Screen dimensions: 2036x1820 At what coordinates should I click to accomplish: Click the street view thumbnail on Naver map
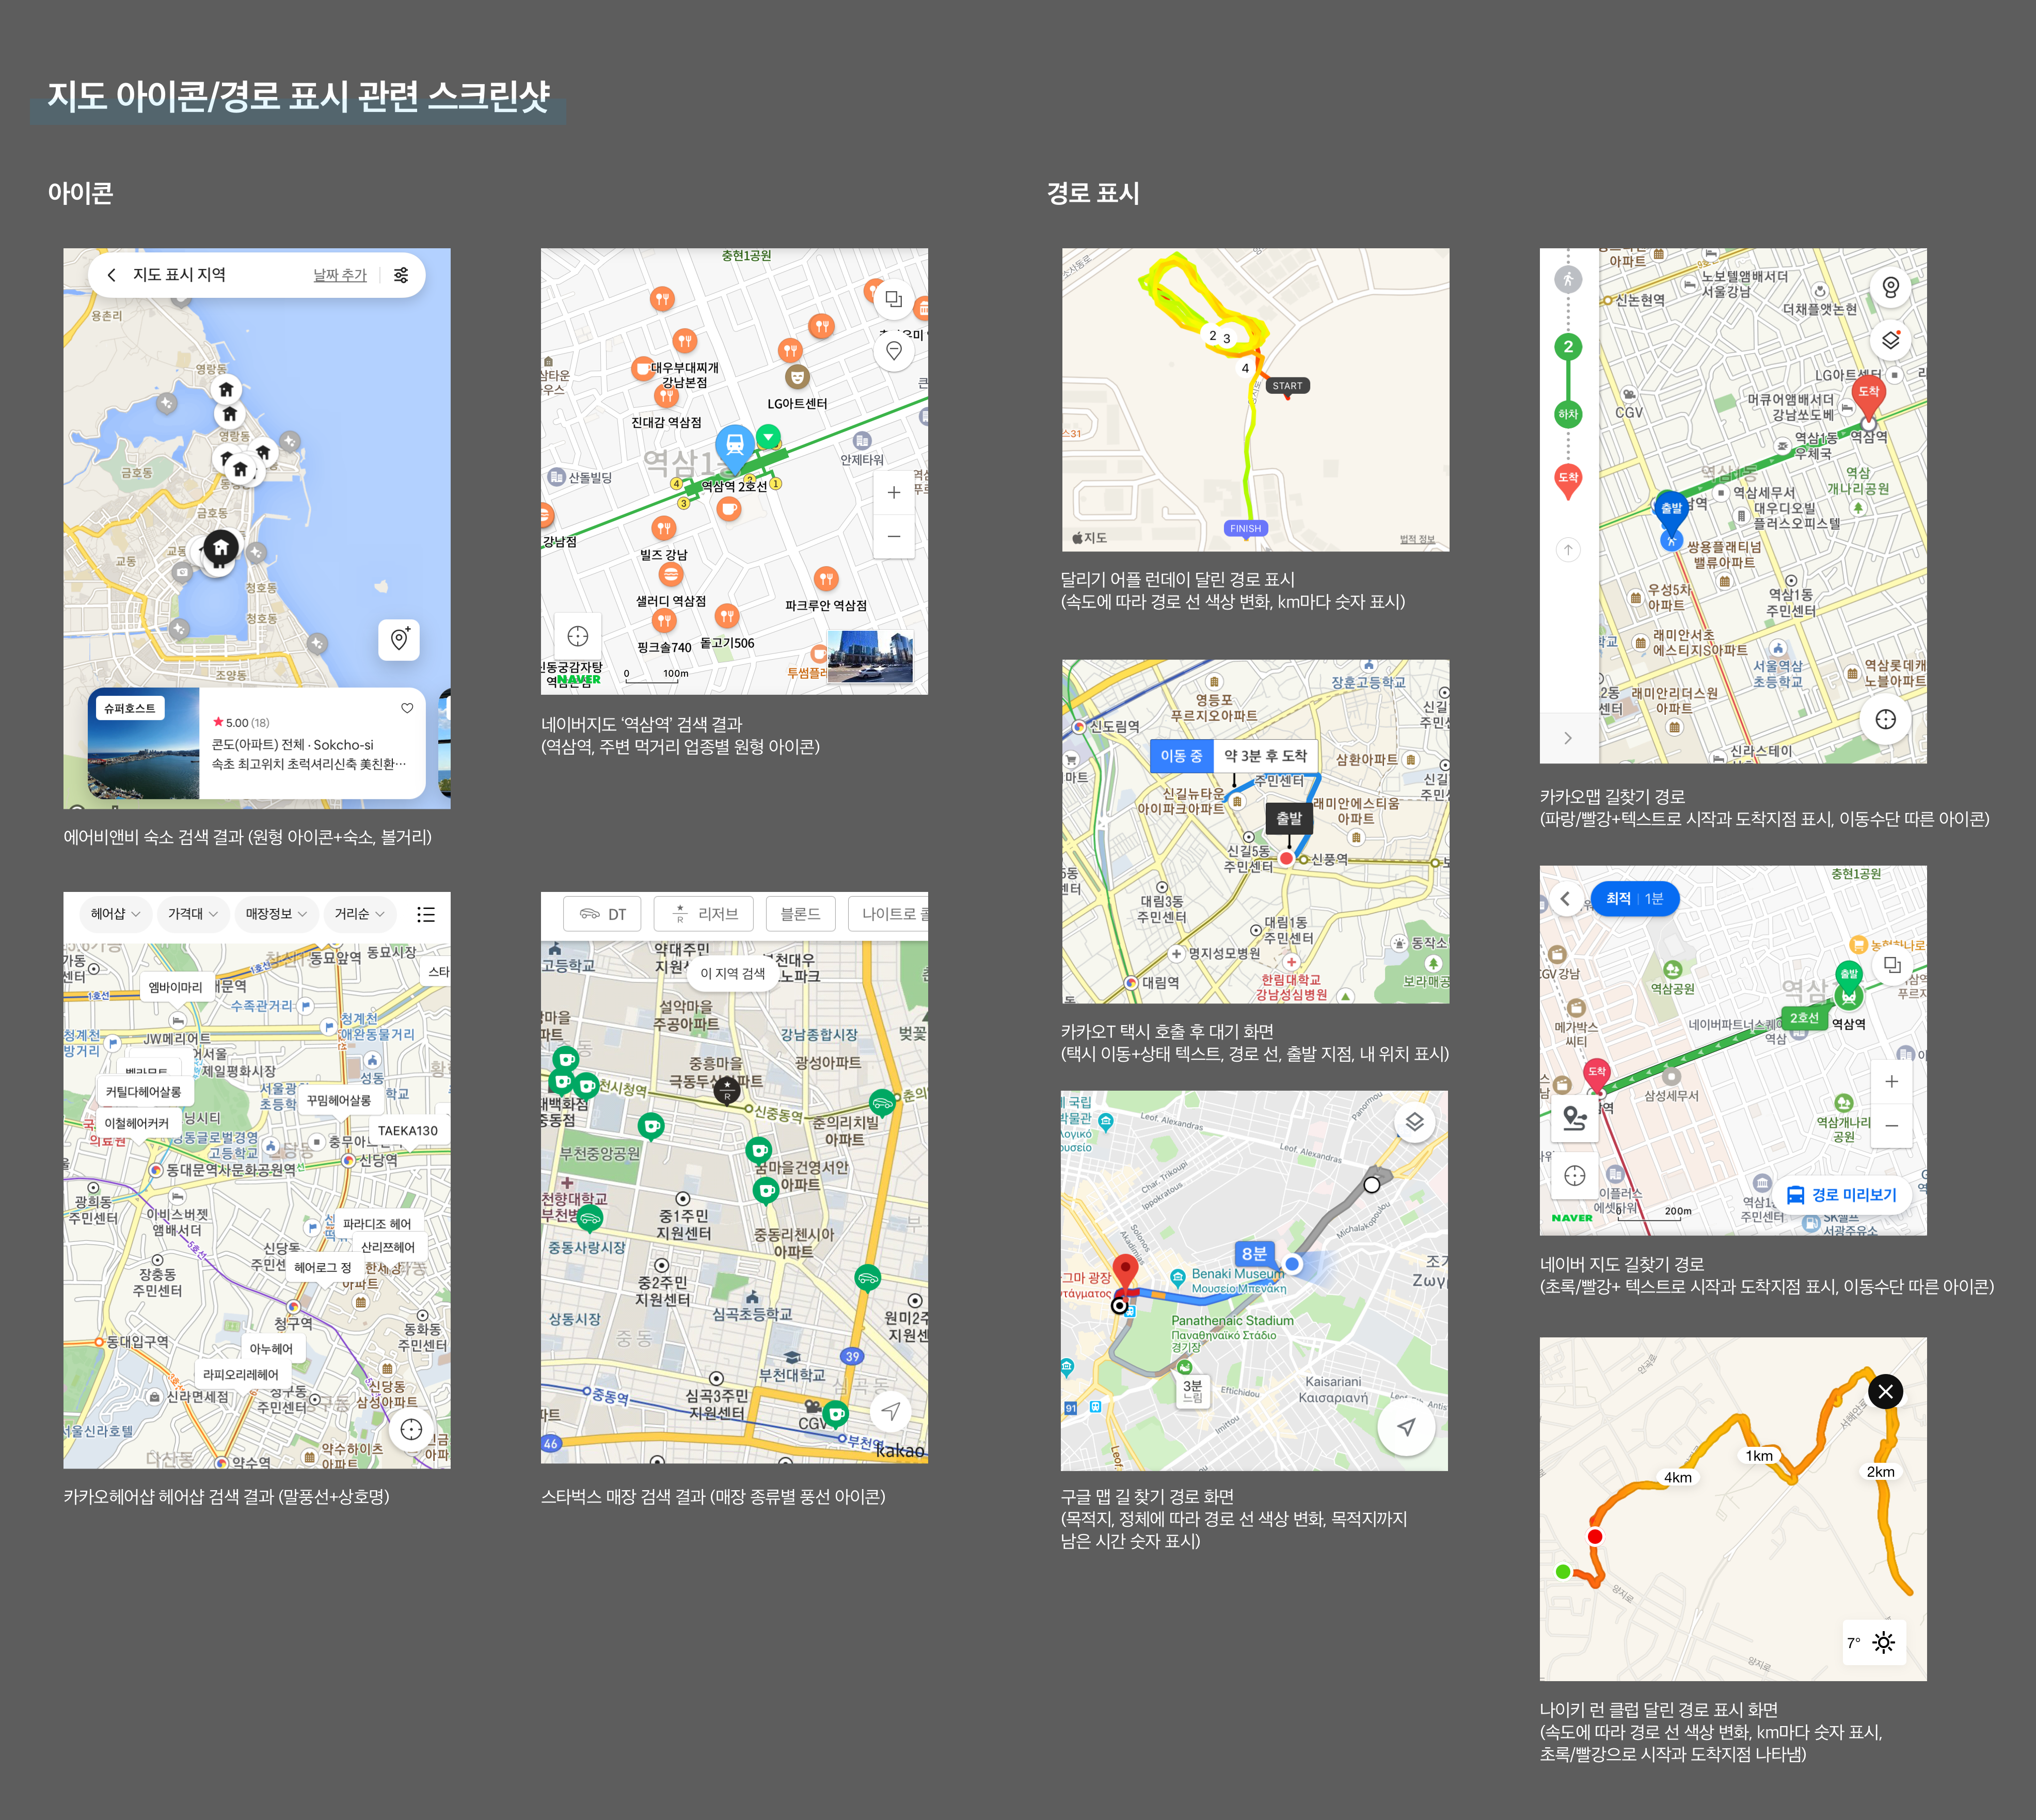coord(870,656)
